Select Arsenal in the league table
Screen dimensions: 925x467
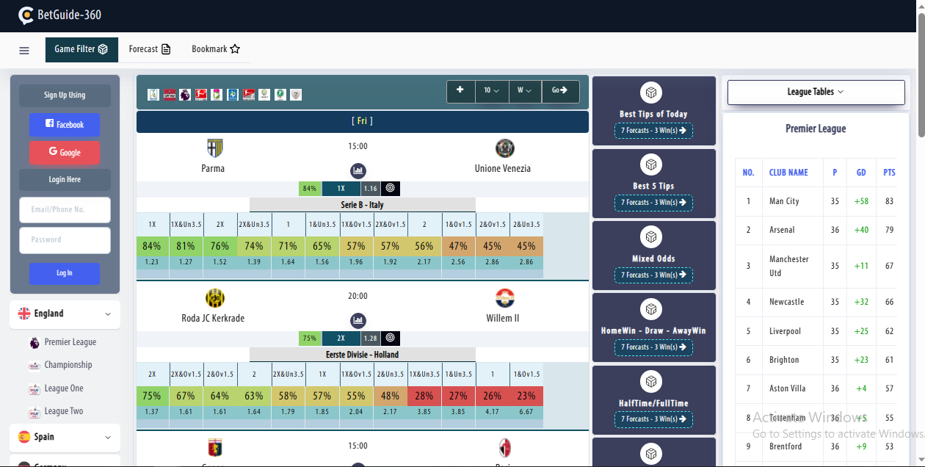[782, 230]
